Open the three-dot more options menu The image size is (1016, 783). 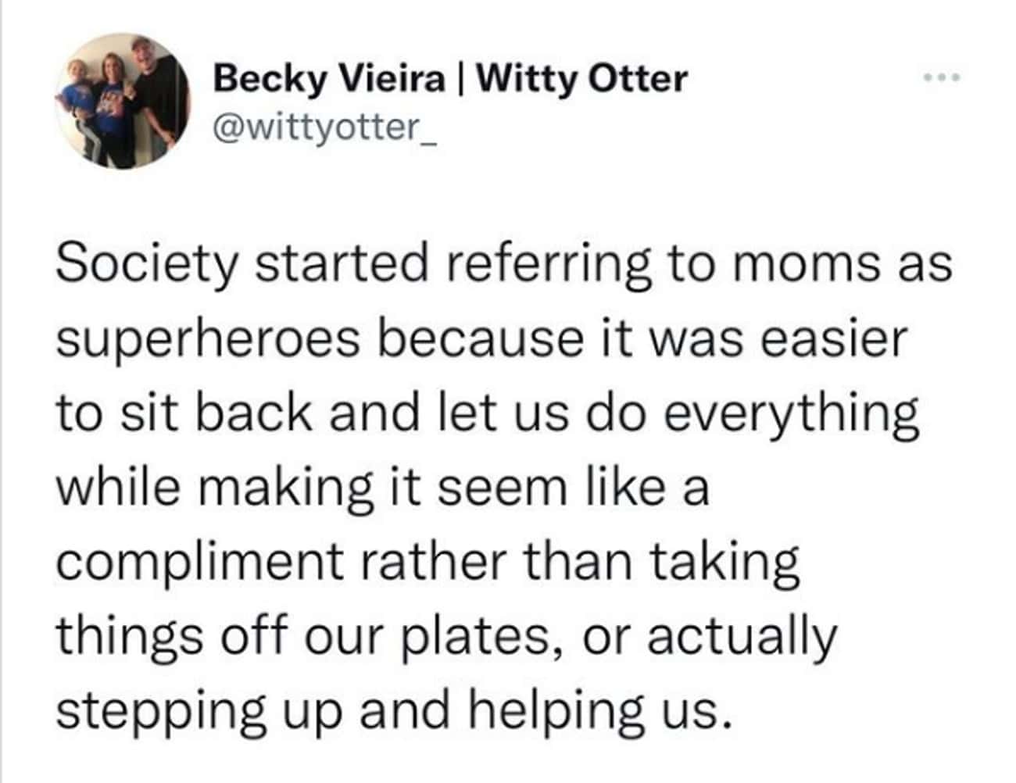point(939,78)
